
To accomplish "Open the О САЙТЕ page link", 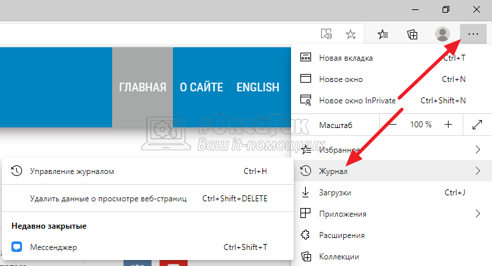I will tap(202, 87).
